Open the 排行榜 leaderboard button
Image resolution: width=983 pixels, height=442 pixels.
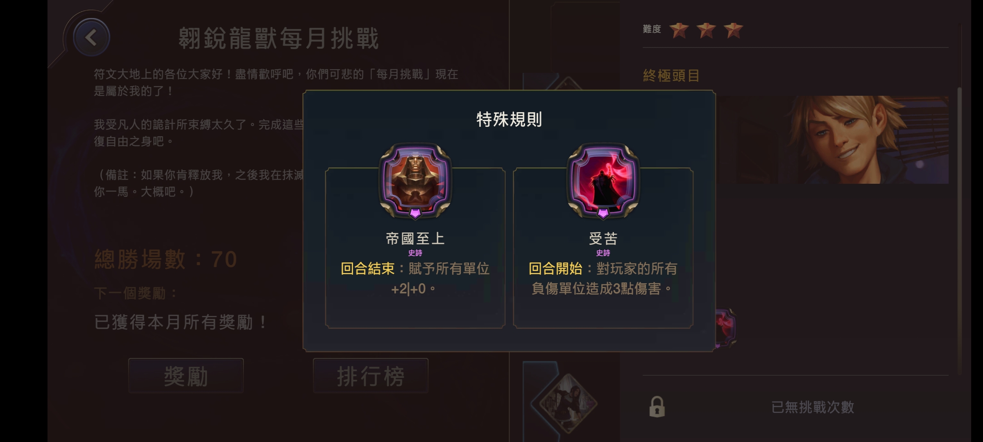pos(371,376)
